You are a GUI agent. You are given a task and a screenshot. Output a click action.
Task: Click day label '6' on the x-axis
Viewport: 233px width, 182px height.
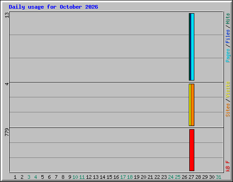49,177
